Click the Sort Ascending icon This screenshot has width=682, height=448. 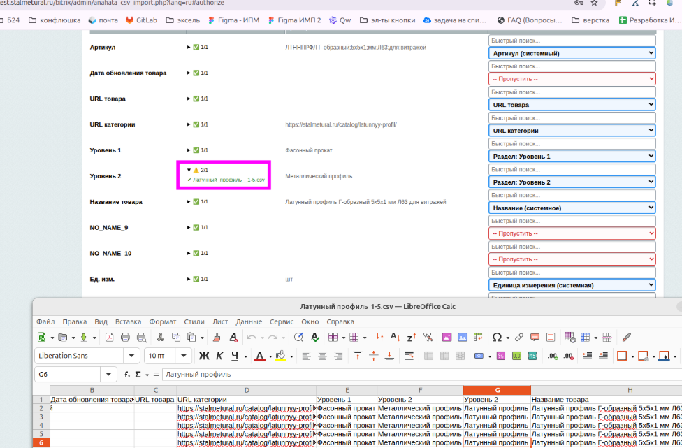(397, 338)
